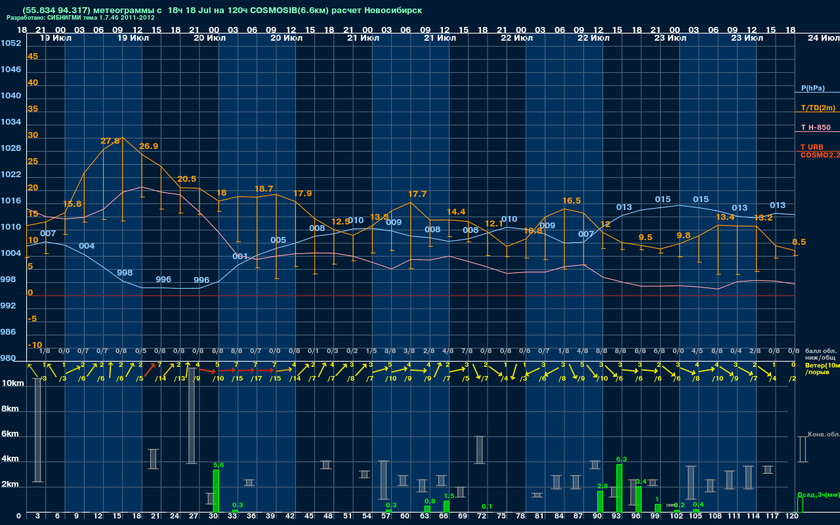Click the pressure curve label 005

click(278, 240)
